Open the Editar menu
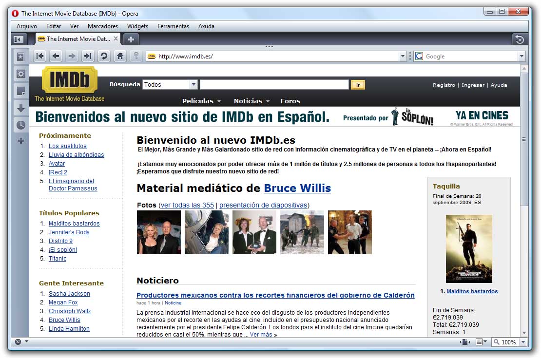Viewport: 541px width, 358px height. 54,26
